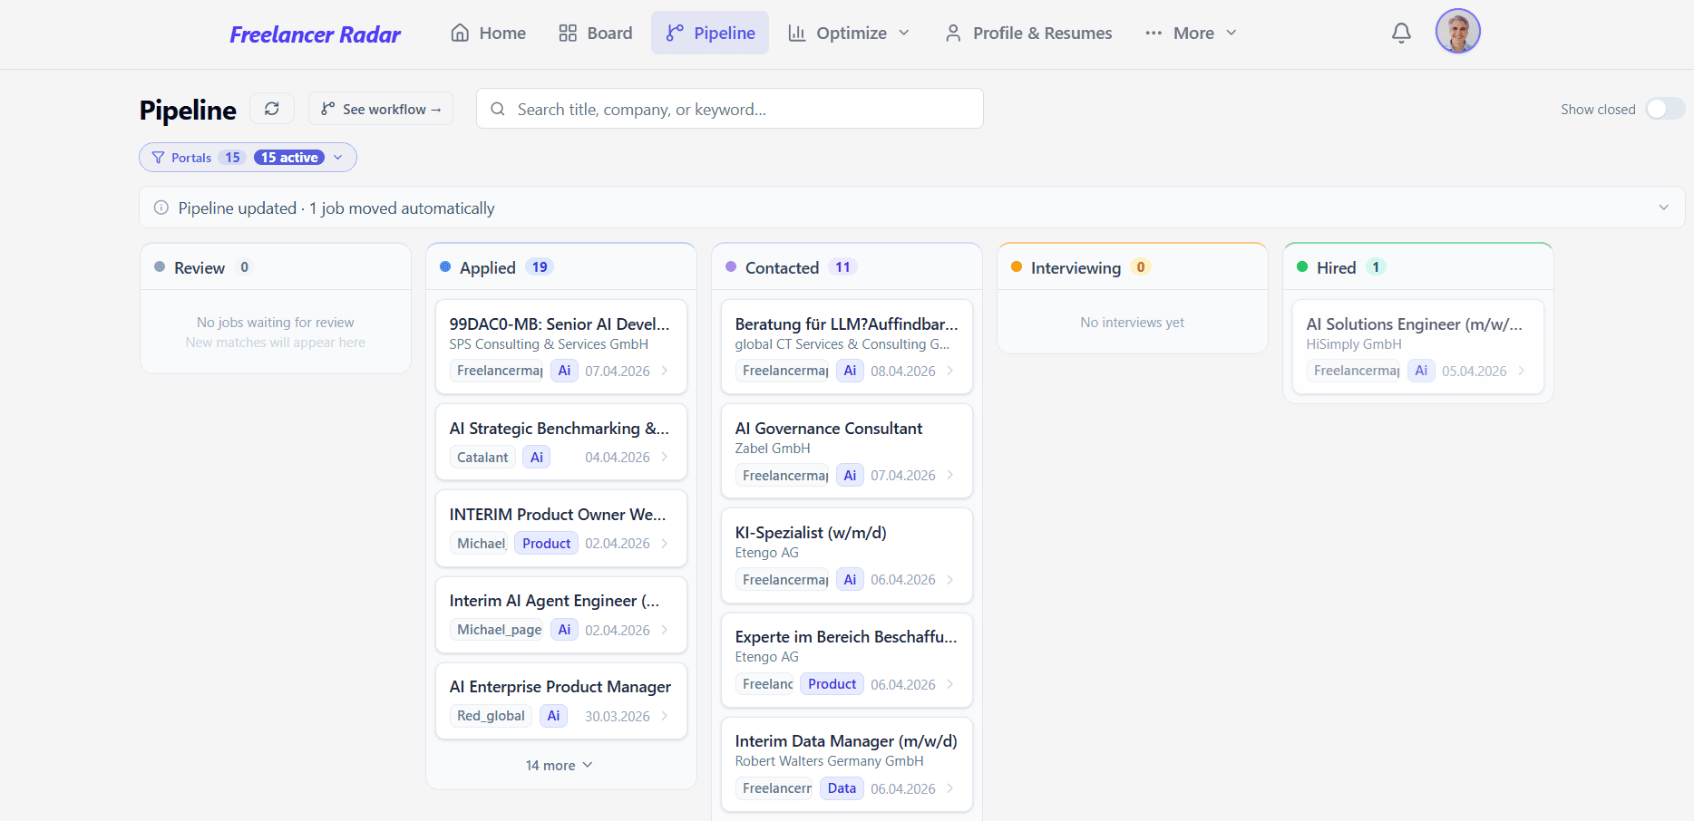
Task: Switch to the Board view
Action: [x=596, y=34]
